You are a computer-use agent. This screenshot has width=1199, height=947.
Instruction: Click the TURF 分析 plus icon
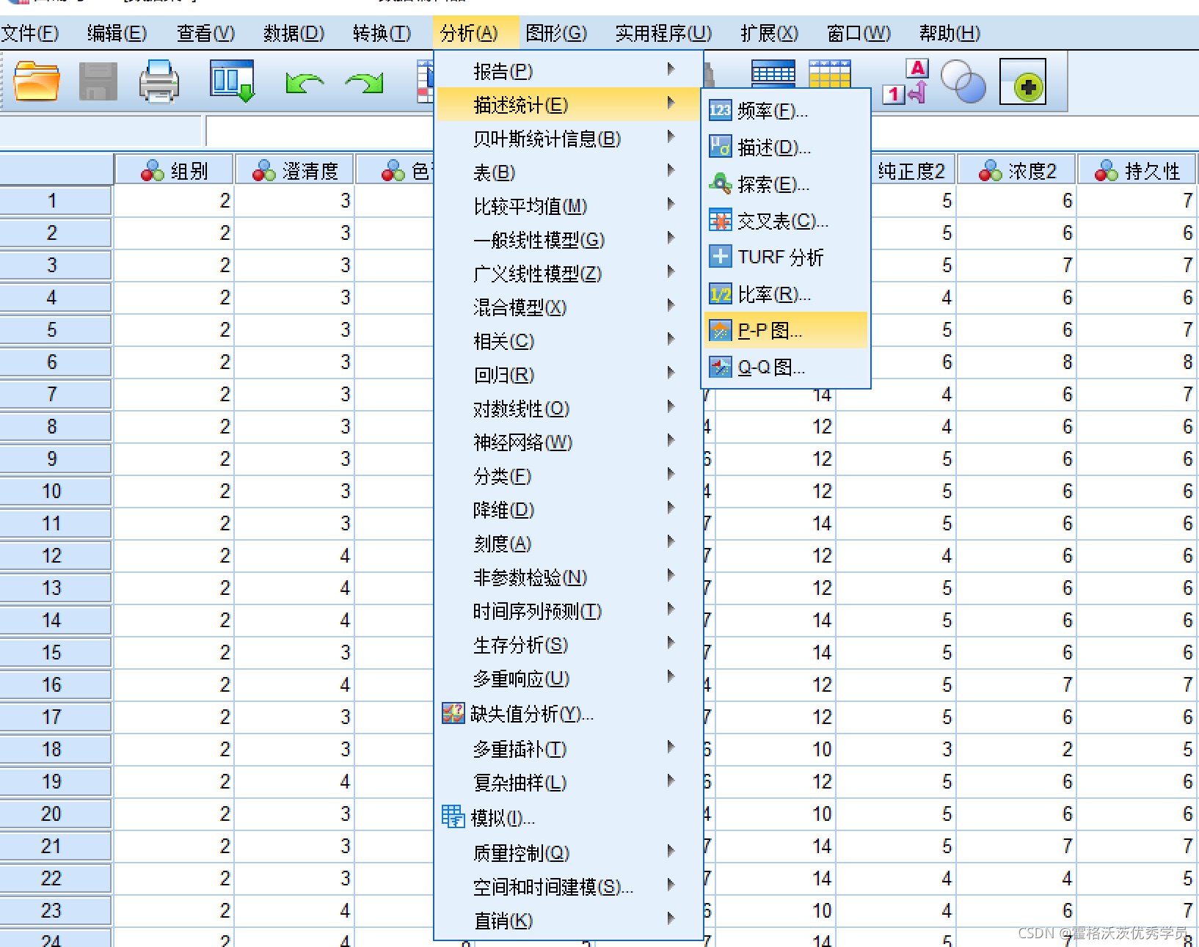(x=720, y=257)
